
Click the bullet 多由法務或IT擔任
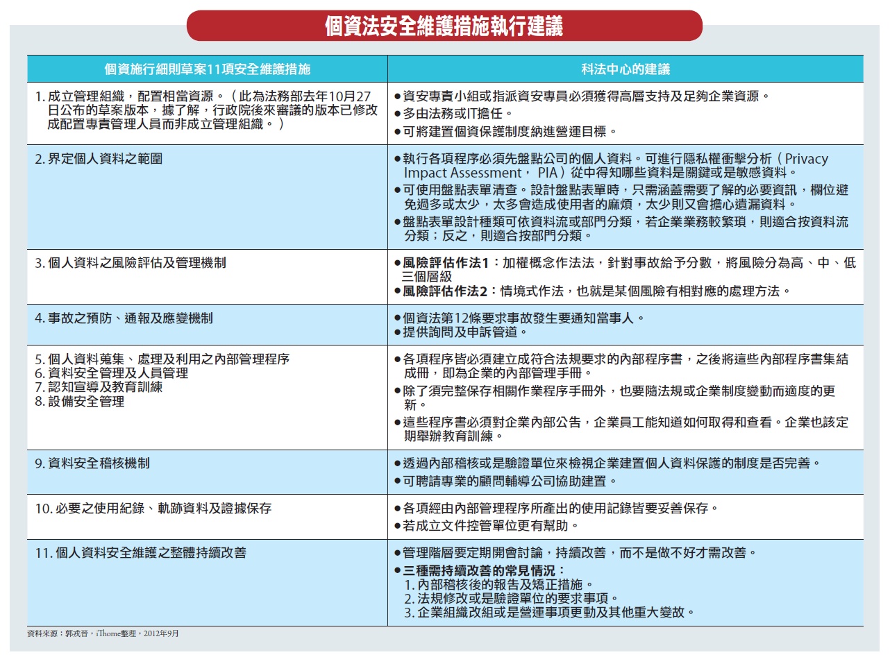457,113
